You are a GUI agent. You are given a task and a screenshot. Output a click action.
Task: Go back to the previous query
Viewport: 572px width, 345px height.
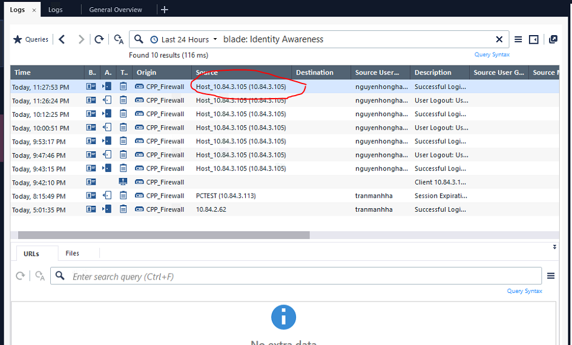(x=62, y=39)
